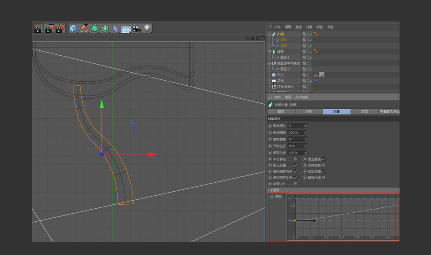The height and width of the screenshot is (255, 431).
Task: Open Render Settings gear clapperboard icon
Action: coord(60,28)
